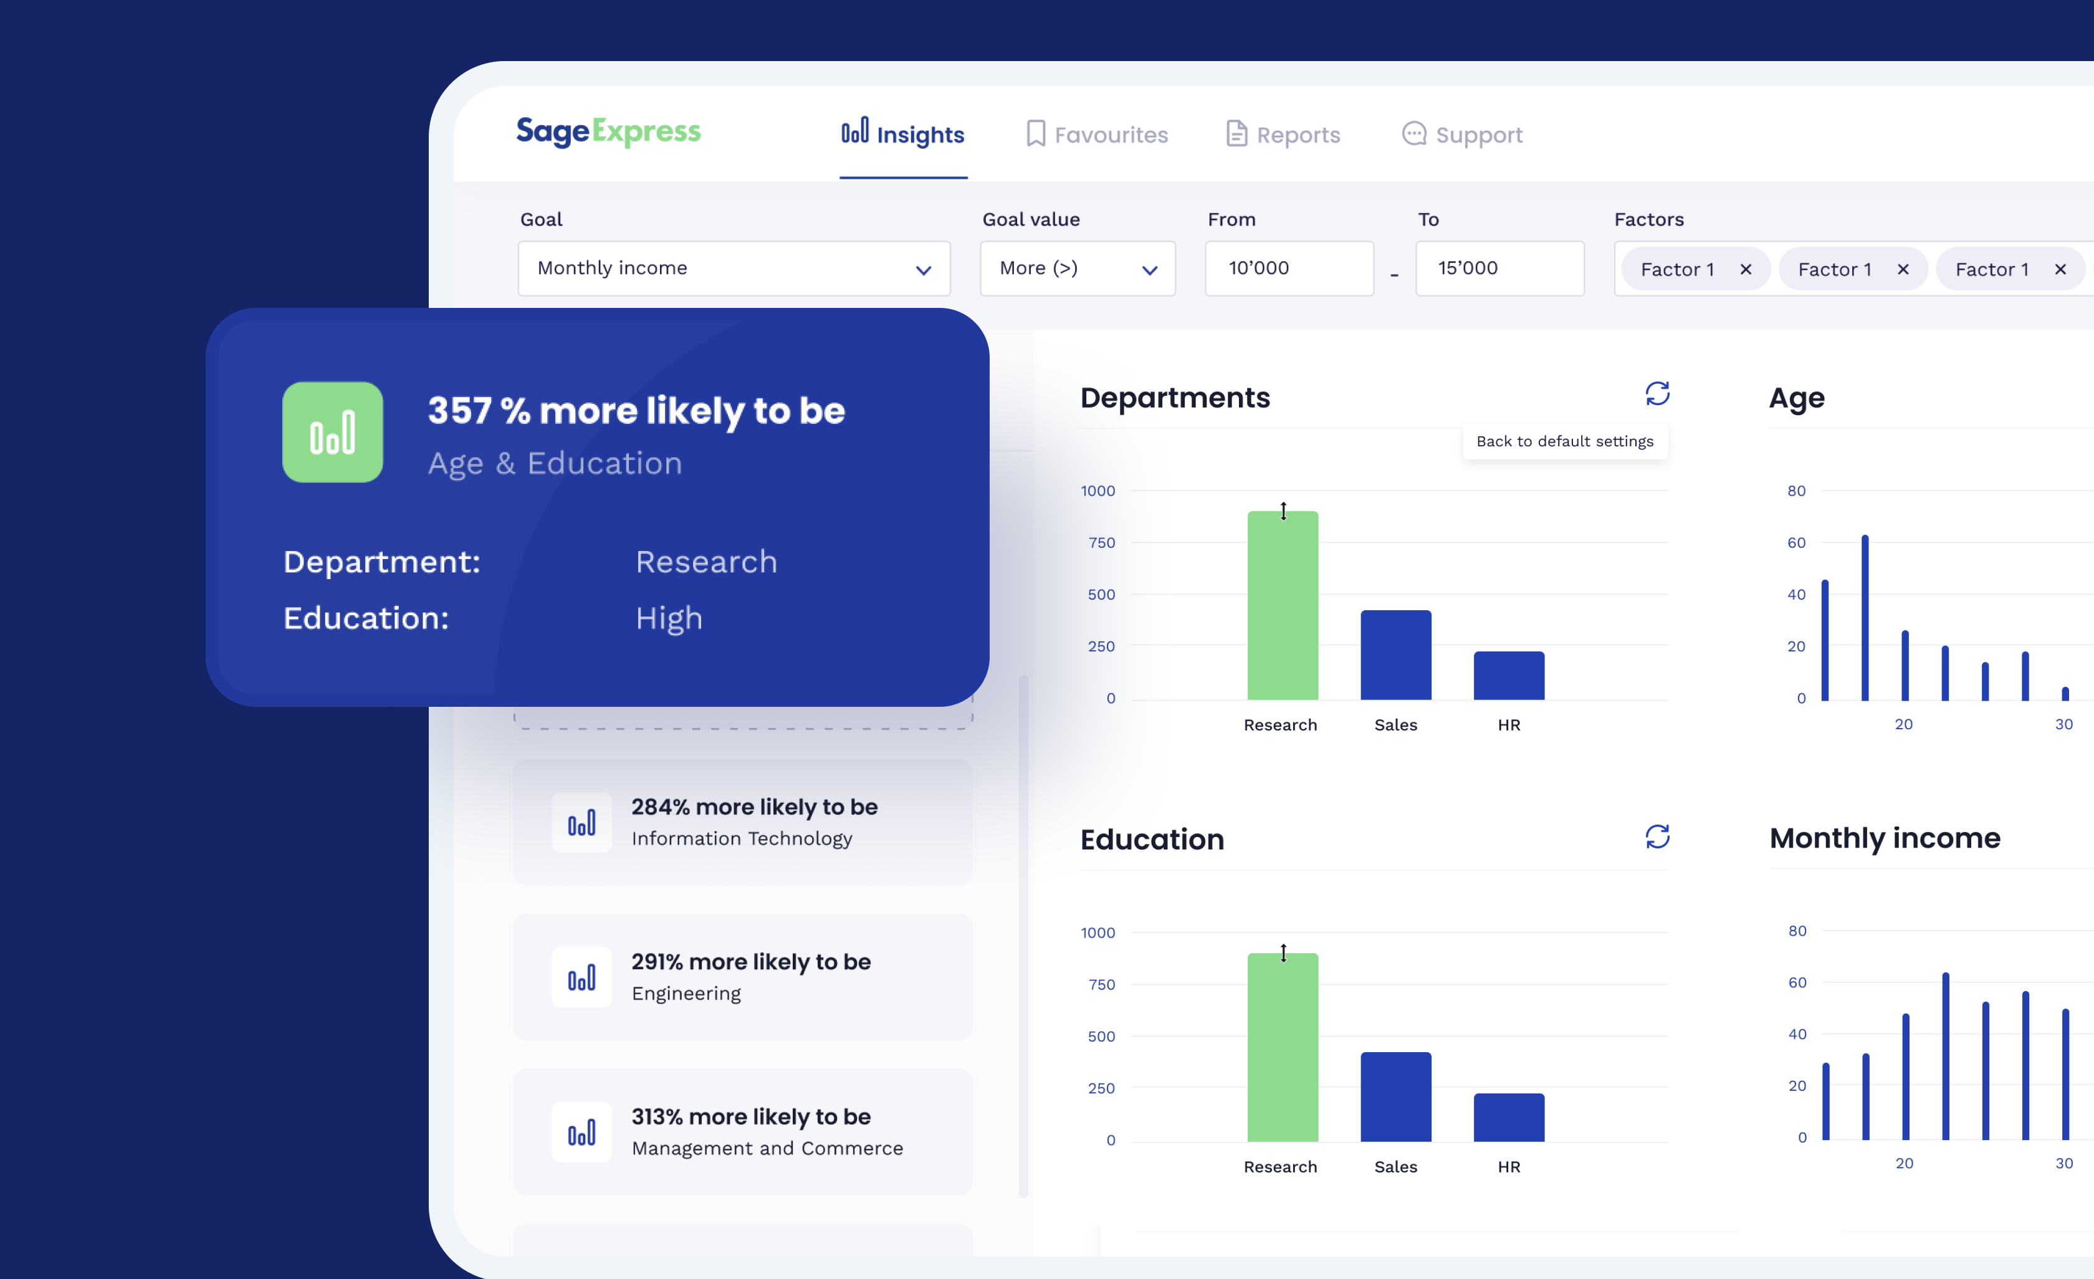Click the SageExpress logo
The image size is (2094, 1279).
pos(608,132)
